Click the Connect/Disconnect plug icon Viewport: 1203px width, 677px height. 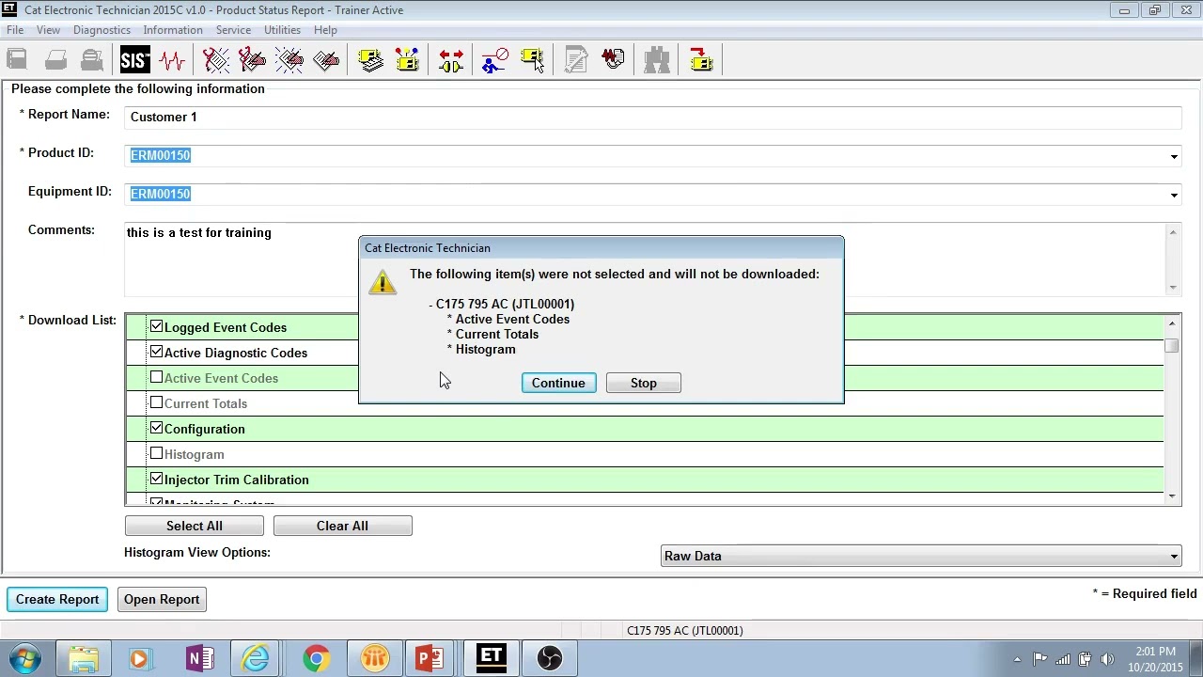click(451, 61)
